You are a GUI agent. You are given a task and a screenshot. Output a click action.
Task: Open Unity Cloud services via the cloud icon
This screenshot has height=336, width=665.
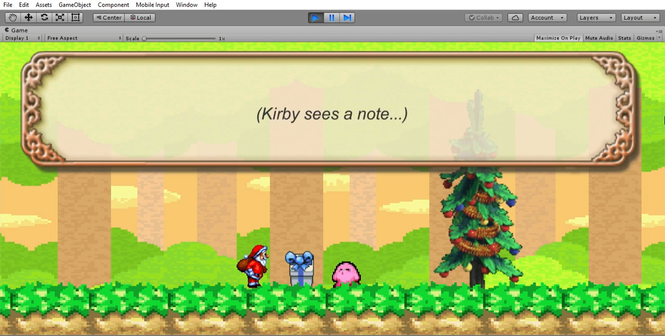pos(515,17)
